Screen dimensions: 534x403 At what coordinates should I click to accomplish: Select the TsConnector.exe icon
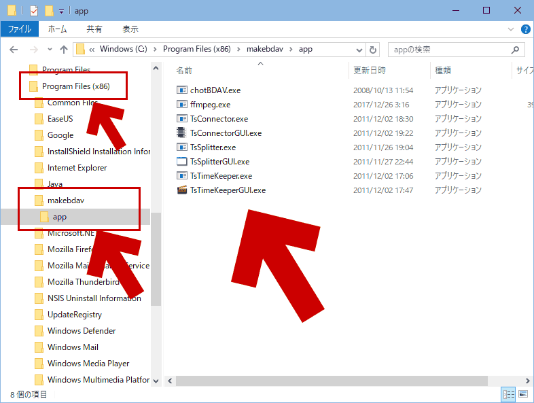click(182, 118)
